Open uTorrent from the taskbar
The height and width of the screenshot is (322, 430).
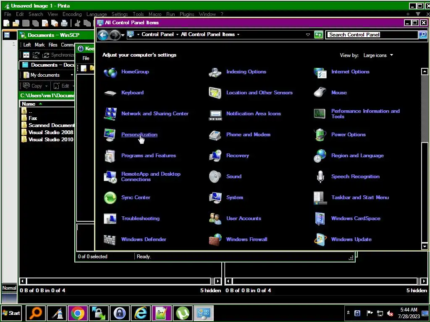click(183, 313)
